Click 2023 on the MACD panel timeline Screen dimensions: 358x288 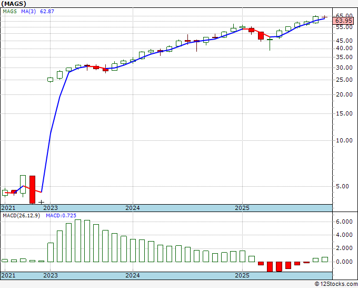coord(51,275)
